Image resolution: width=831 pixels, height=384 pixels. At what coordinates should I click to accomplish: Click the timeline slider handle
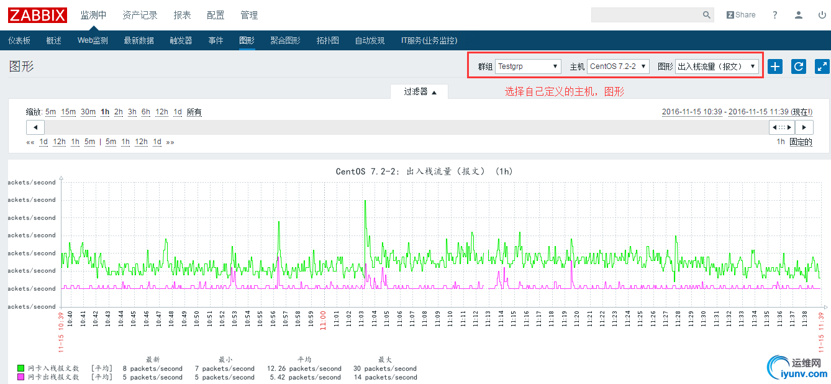tap(782, 127)
